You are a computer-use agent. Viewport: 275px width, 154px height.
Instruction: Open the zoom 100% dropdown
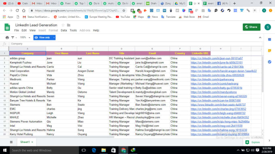click(x=25, y=37)
